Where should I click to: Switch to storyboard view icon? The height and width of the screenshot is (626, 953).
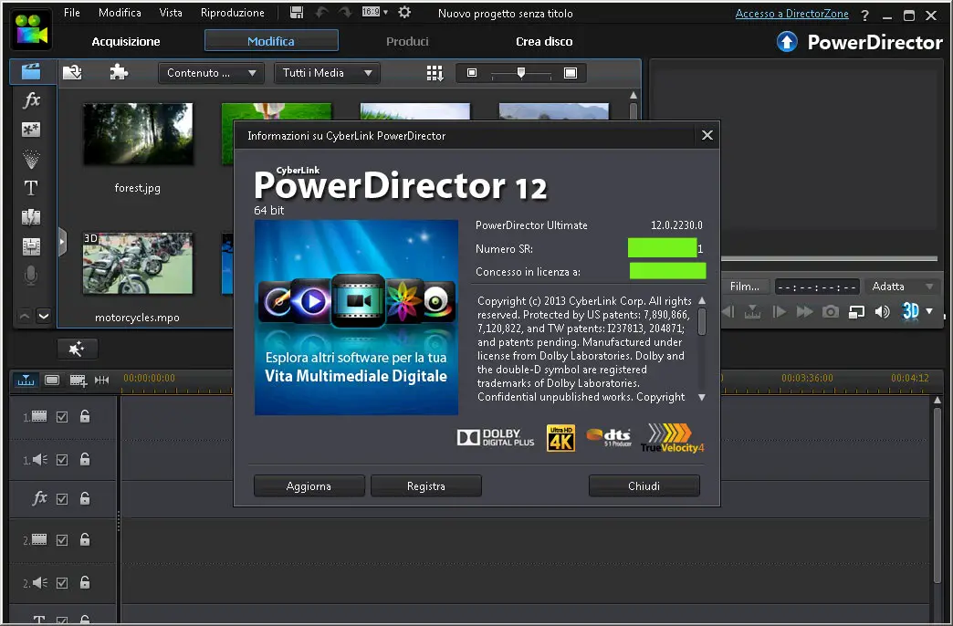click(x=52, y=380)
